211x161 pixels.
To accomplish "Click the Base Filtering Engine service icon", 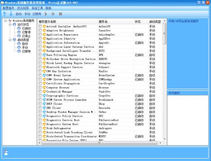I will [x=44, y=55].
